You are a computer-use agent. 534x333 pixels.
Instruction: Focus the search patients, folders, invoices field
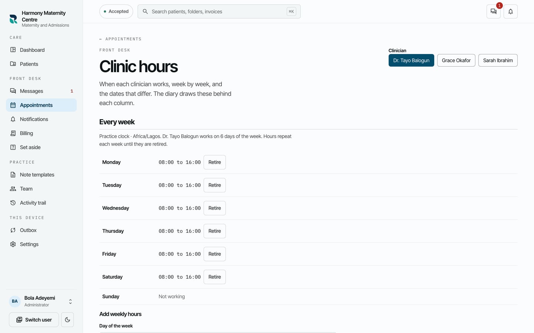[219, 11]
